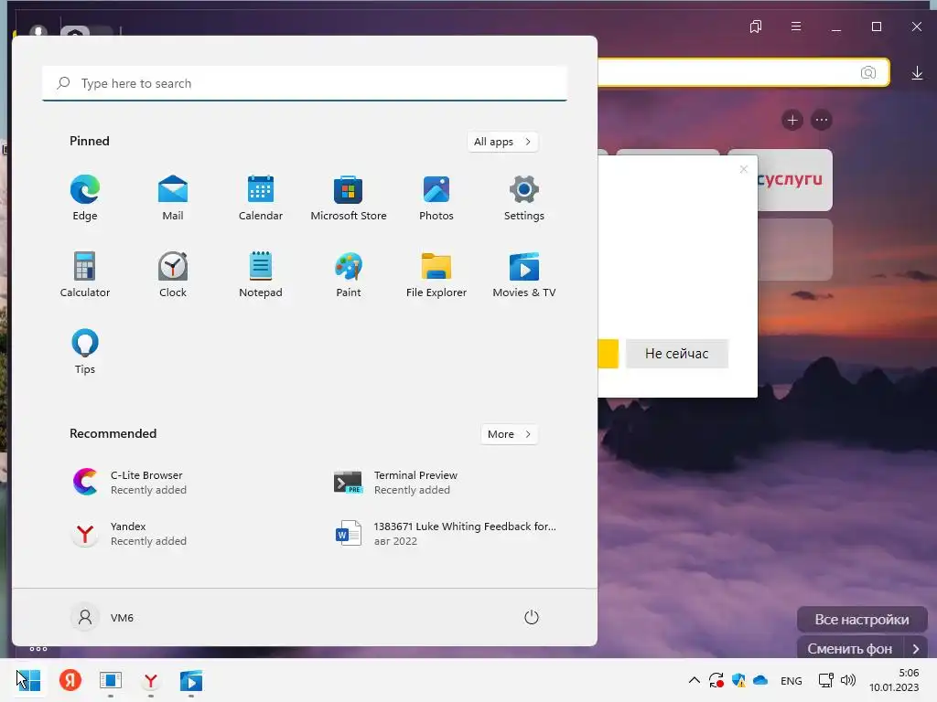The height and width of the screenshot is (702, 937).
Task: Show hidden system tray icons
Action: pyautogui.click(x=694, y=680)
